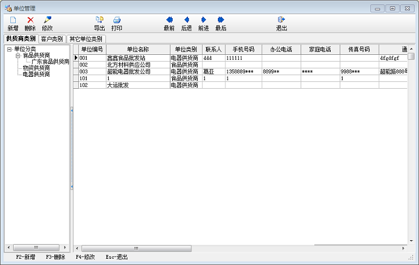Screen dimensions: 419x265
Task: Minimize the 单位管理 window
Action: point(377,8)
